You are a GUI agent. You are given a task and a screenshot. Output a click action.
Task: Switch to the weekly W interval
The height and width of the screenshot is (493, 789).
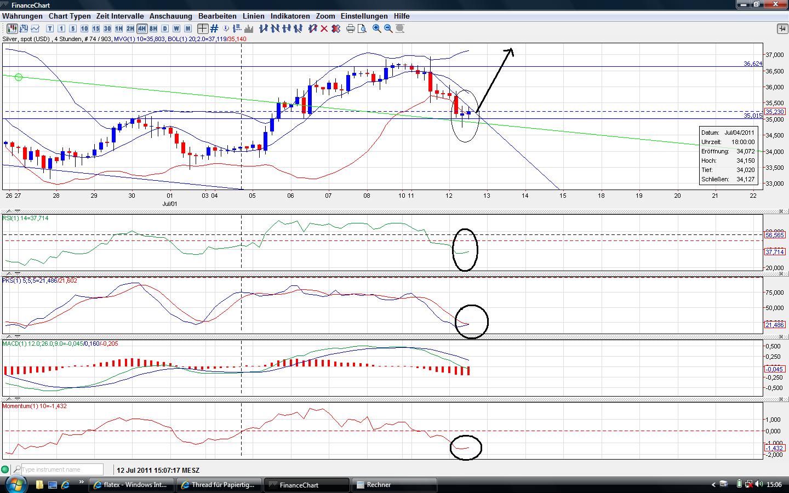(x=176, y=28)
